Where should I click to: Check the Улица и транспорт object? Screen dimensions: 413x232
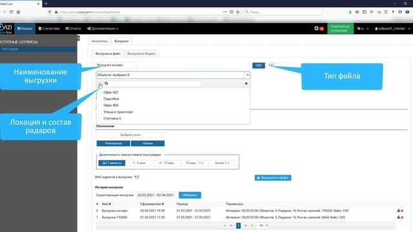pos(100,112)
